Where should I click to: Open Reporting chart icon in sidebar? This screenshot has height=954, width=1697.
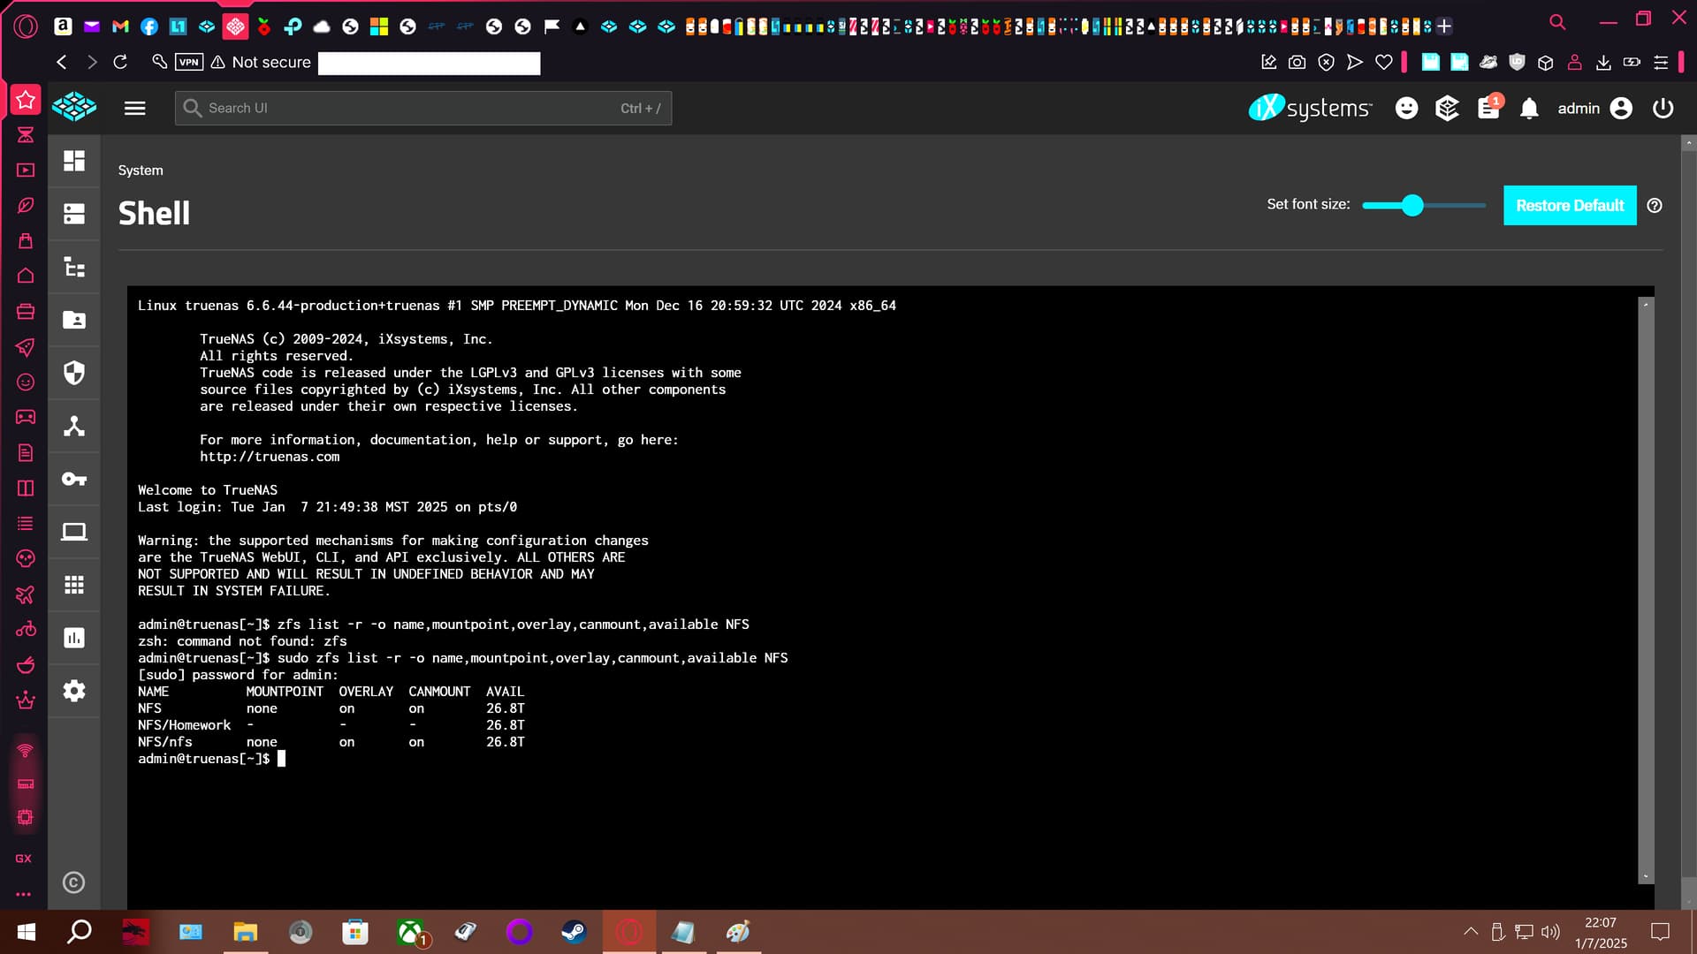74,638
